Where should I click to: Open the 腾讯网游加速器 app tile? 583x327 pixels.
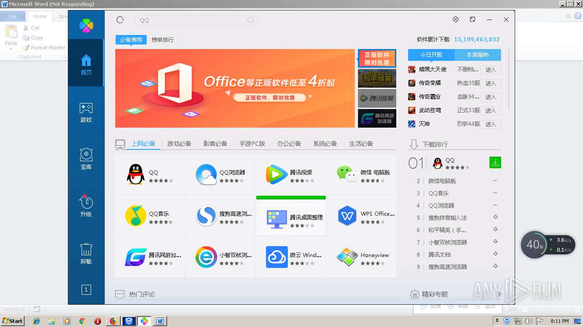point(150,257)
